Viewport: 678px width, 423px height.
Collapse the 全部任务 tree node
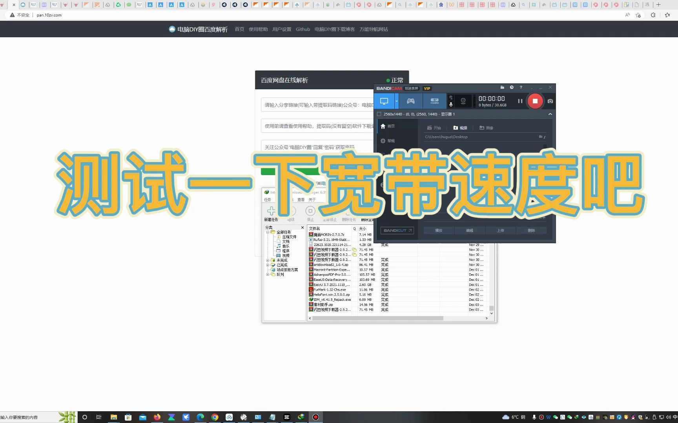tap(268, 232)
